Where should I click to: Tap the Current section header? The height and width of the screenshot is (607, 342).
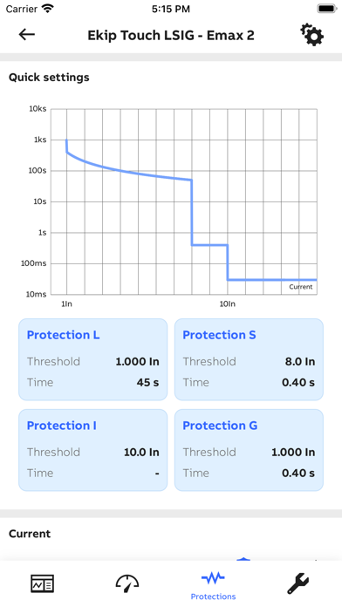tap(30, 534)
